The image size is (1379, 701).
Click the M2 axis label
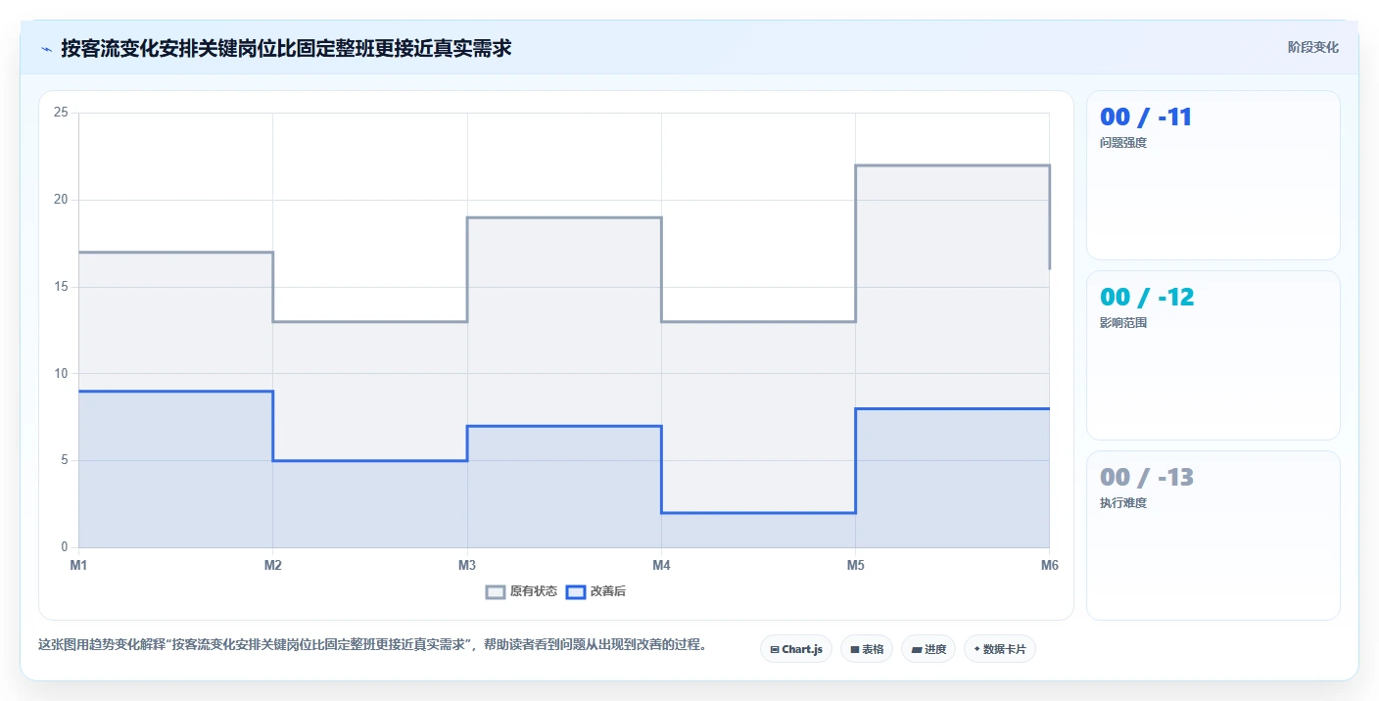273,565
